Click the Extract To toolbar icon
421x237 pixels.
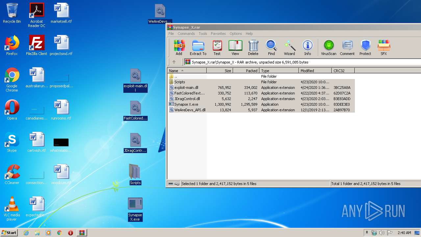198,48
